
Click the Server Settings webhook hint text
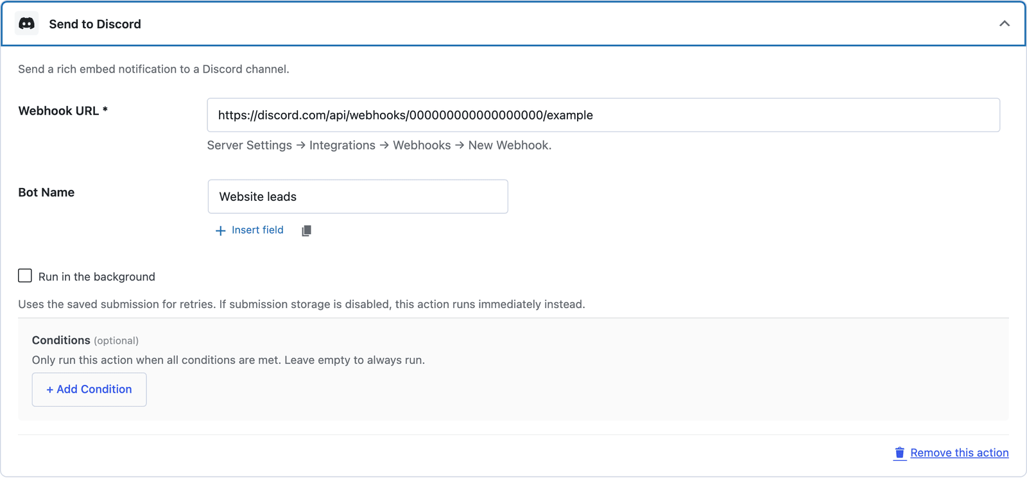379,146
